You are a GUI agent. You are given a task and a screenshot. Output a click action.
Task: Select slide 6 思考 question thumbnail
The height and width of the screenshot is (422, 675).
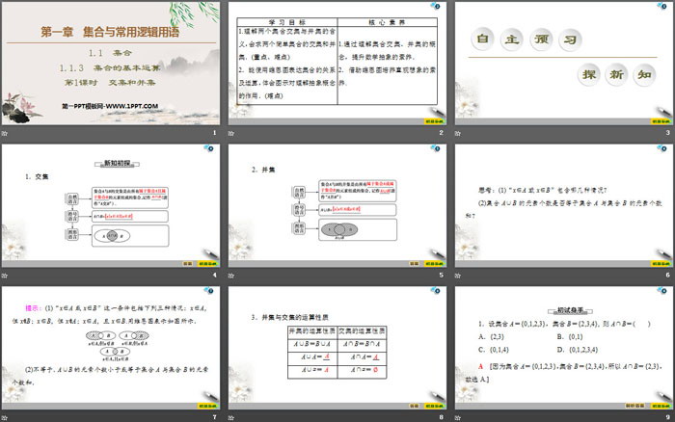coord(563,204)
